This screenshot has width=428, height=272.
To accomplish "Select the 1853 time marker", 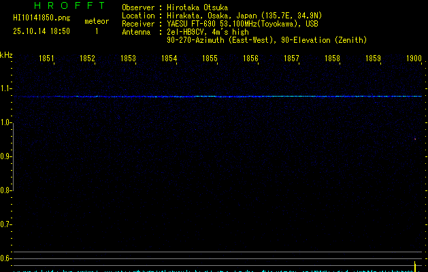I will [x=128, y=59].
